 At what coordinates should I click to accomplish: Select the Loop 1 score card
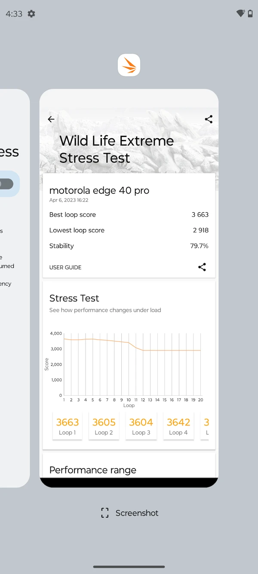coord(68,426)
